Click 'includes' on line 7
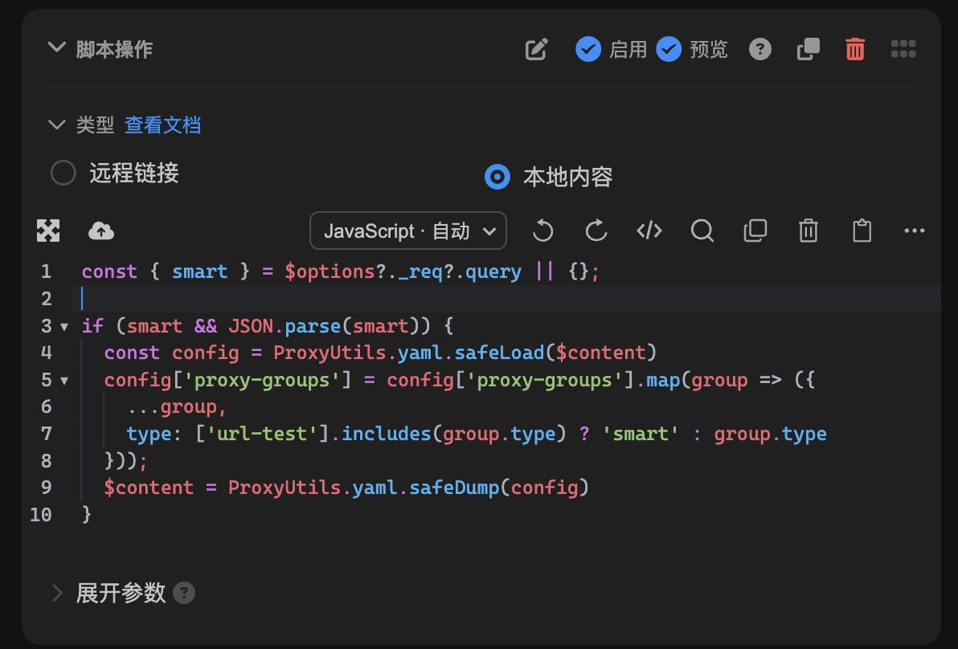This screenshot has height=649, width=958. pyautogui.click(x=386, y=434)
